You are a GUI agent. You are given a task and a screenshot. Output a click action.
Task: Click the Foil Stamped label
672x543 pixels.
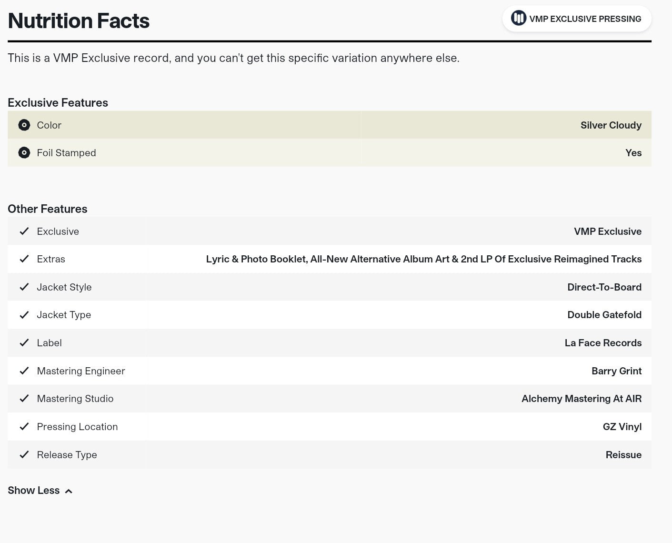coord(66,153)
